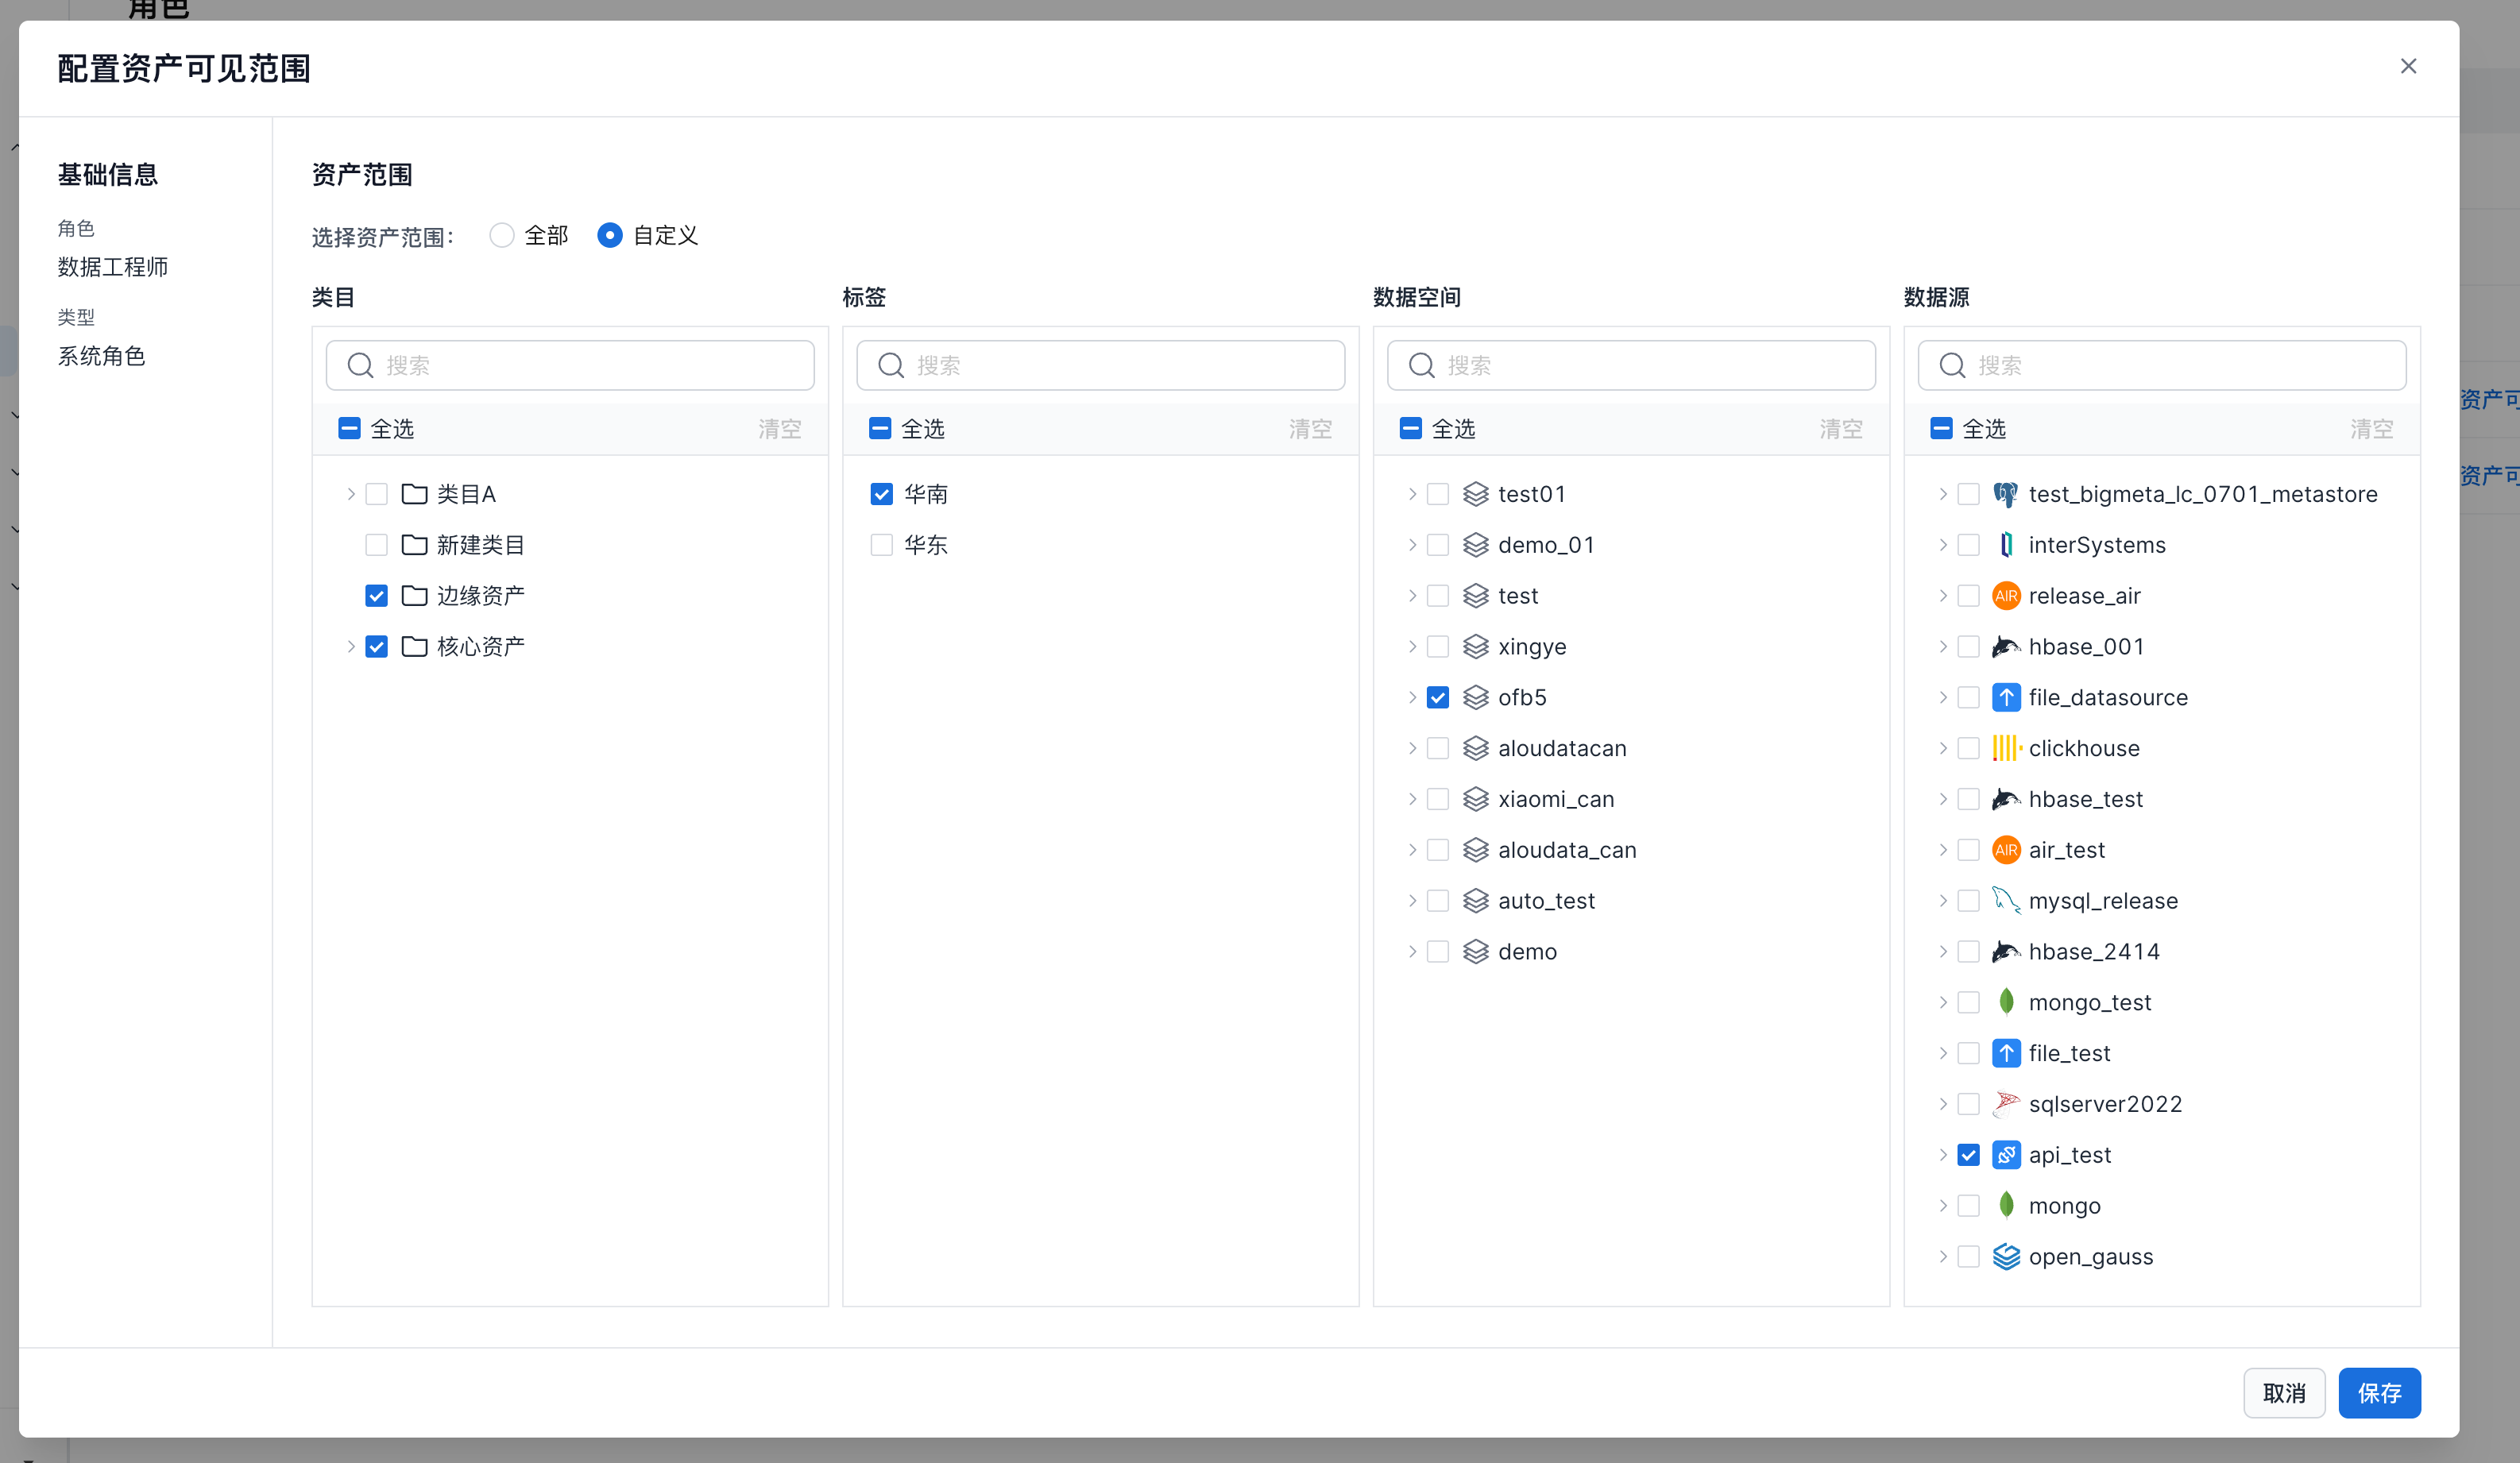
Task: Click the 取消 button
Action: tap(2284, 1393)
